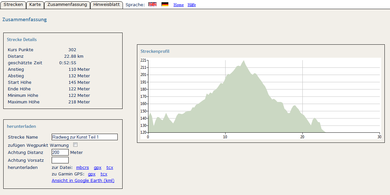Screen dimensions: 390x195
Task: Open the Hilfe link
Action: tap(192, 5)
